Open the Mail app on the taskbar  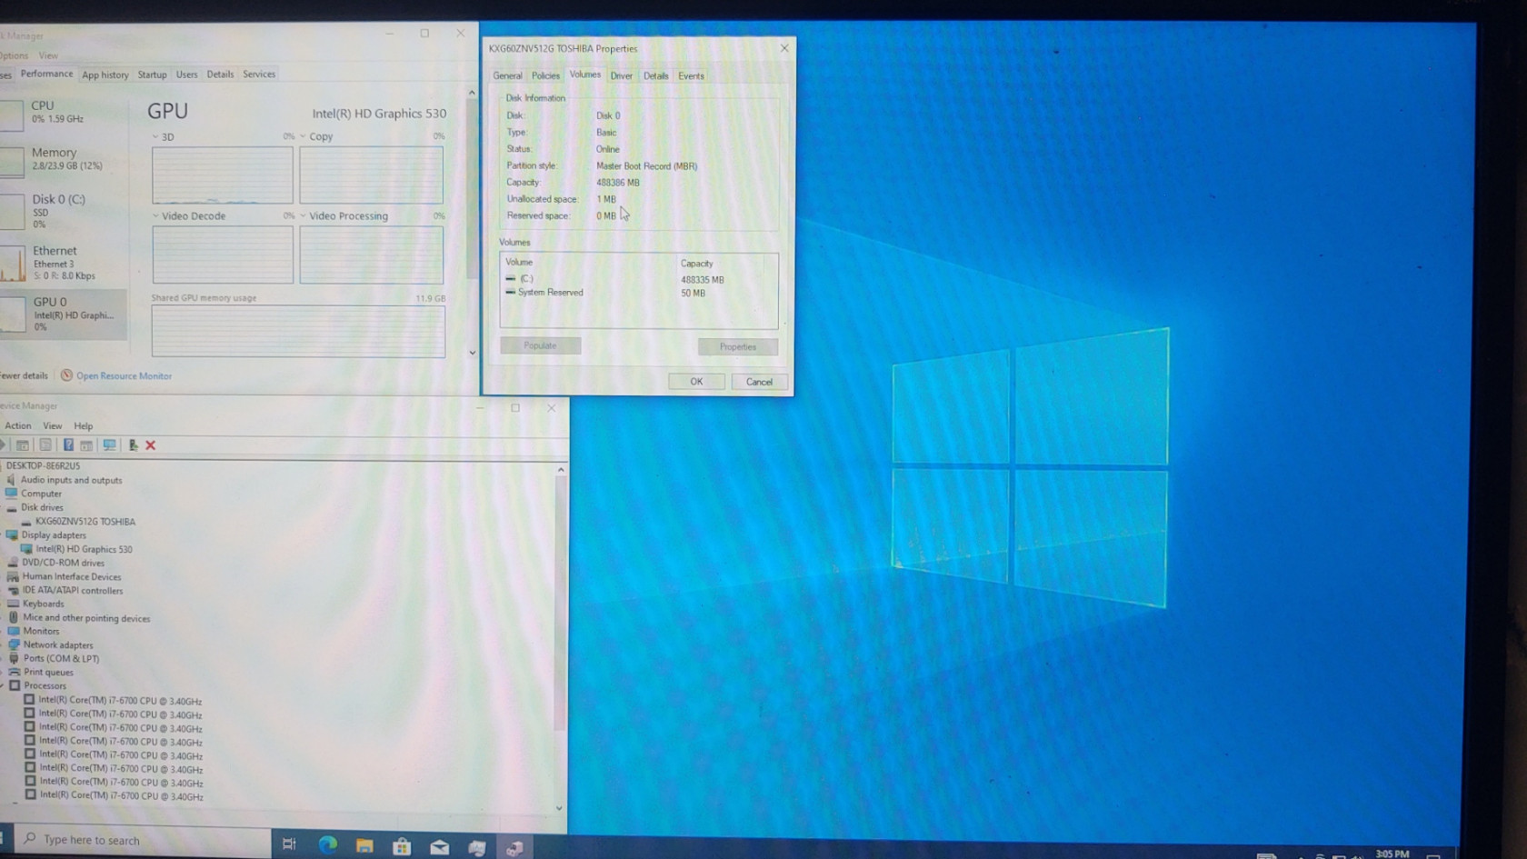pos(439,846)
